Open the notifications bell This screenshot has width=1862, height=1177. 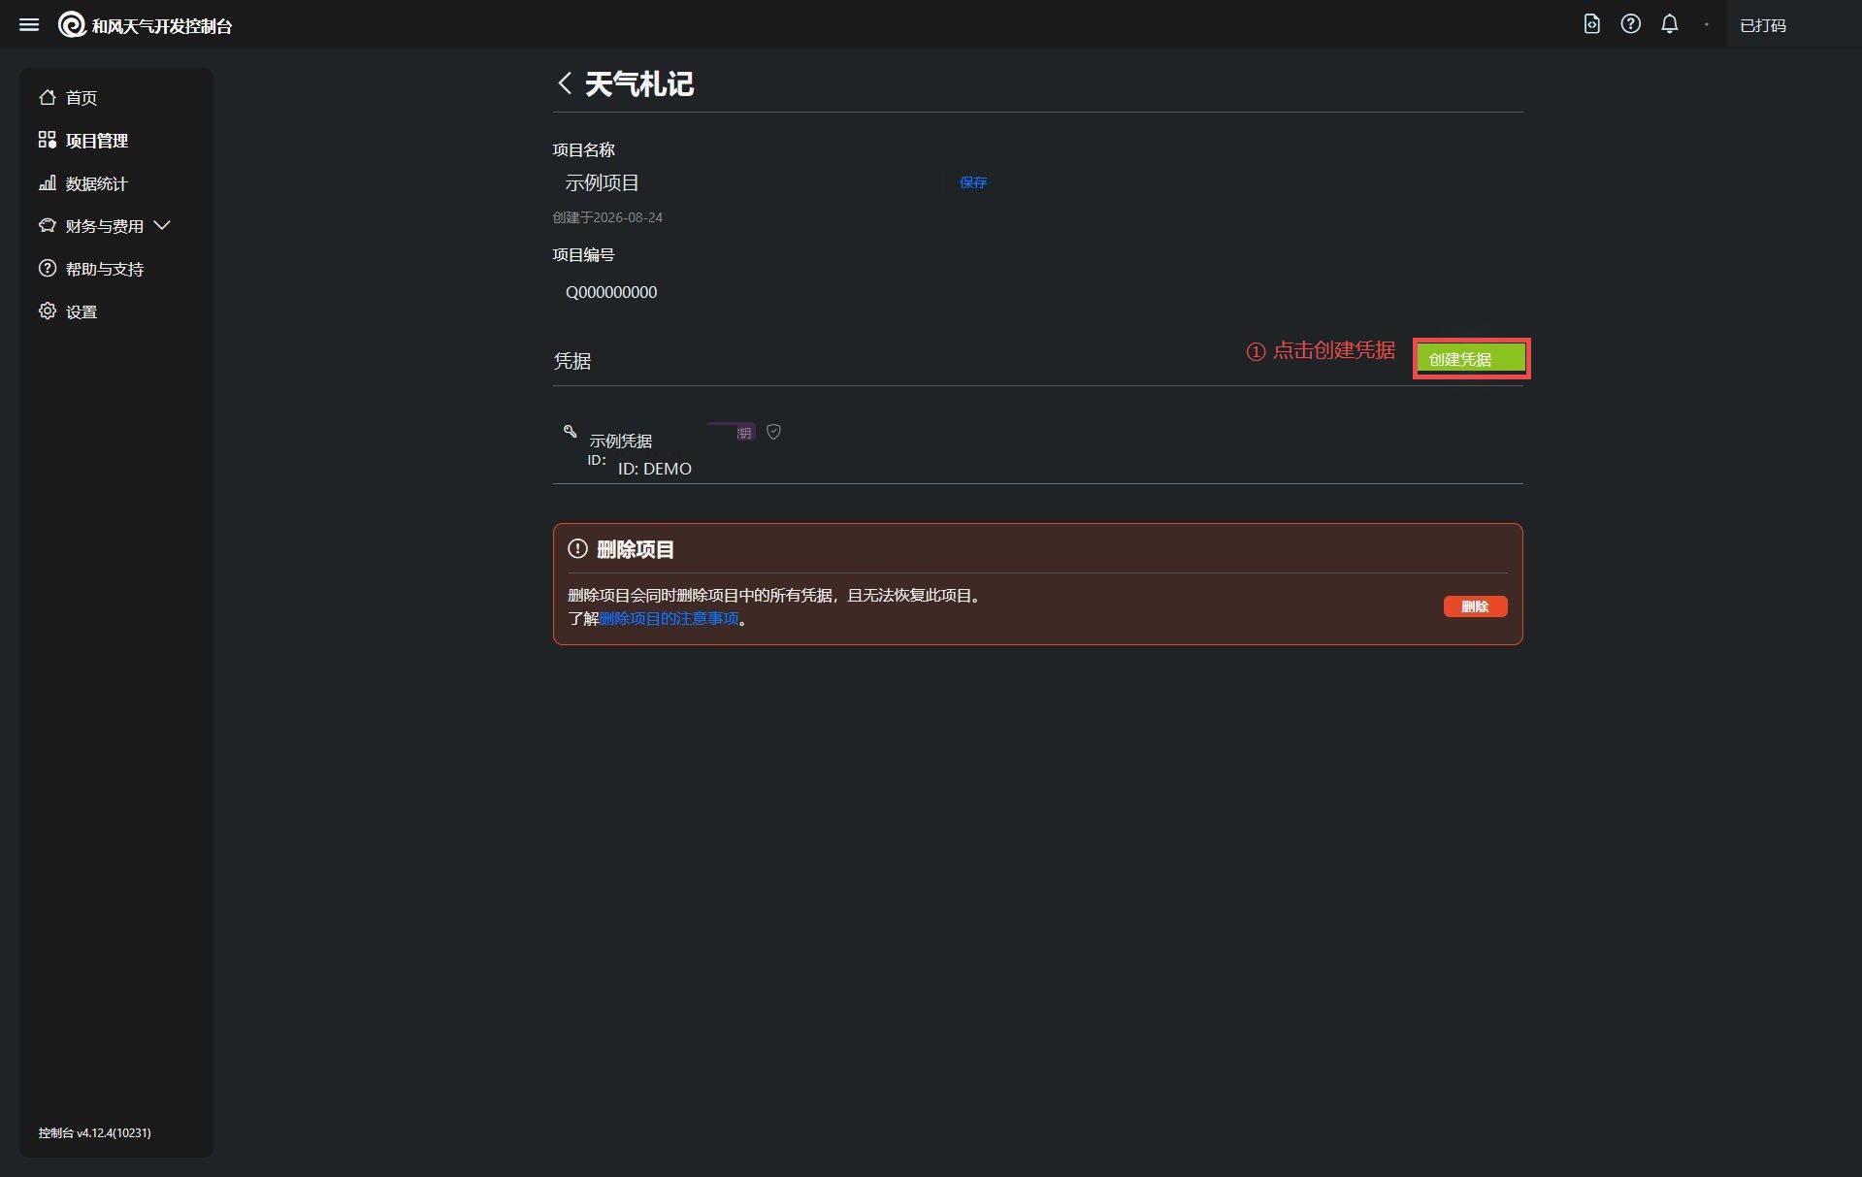click(1669, 24)
